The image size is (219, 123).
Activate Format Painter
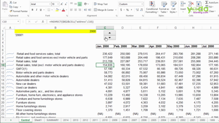pyautogui.click(x=18, y=11)
